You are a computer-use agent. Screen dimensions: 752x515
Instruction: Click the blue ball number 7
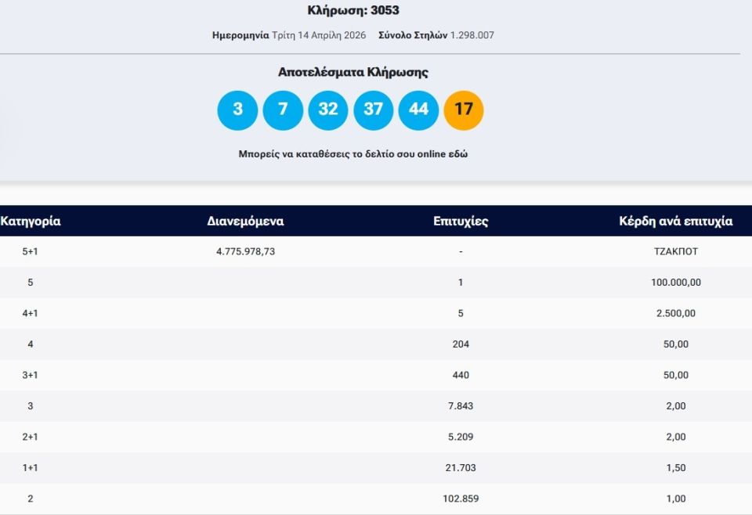[283, 110]
